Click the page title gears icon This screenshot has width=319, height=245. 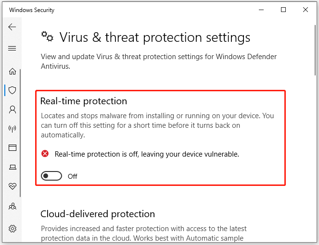click(x=47, y=37)
